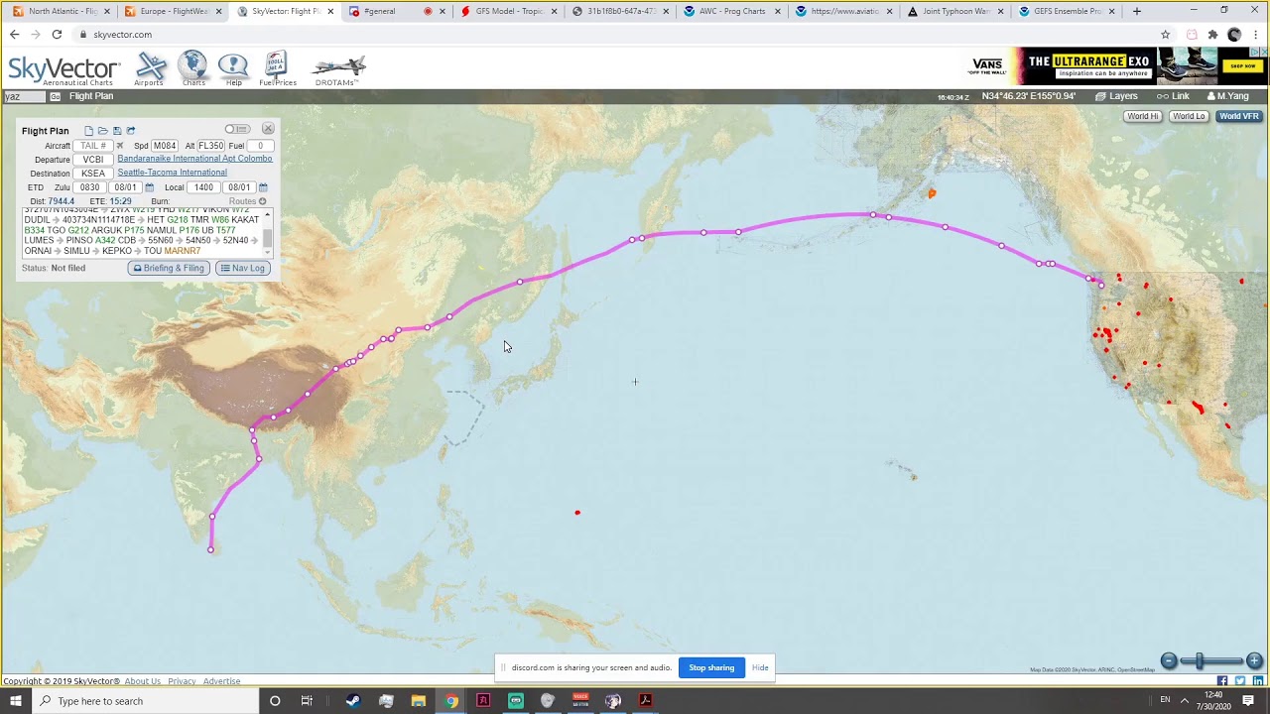The height and width of the screenshot is (714, 1270).
Task: Open Task View in the taskbar
Action: click(307, 701)
